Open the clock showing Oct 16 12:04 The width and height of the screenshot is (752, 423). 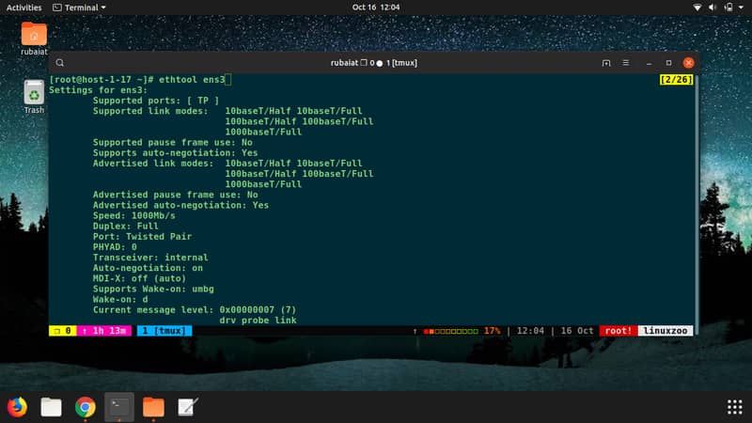coord(376,7)
